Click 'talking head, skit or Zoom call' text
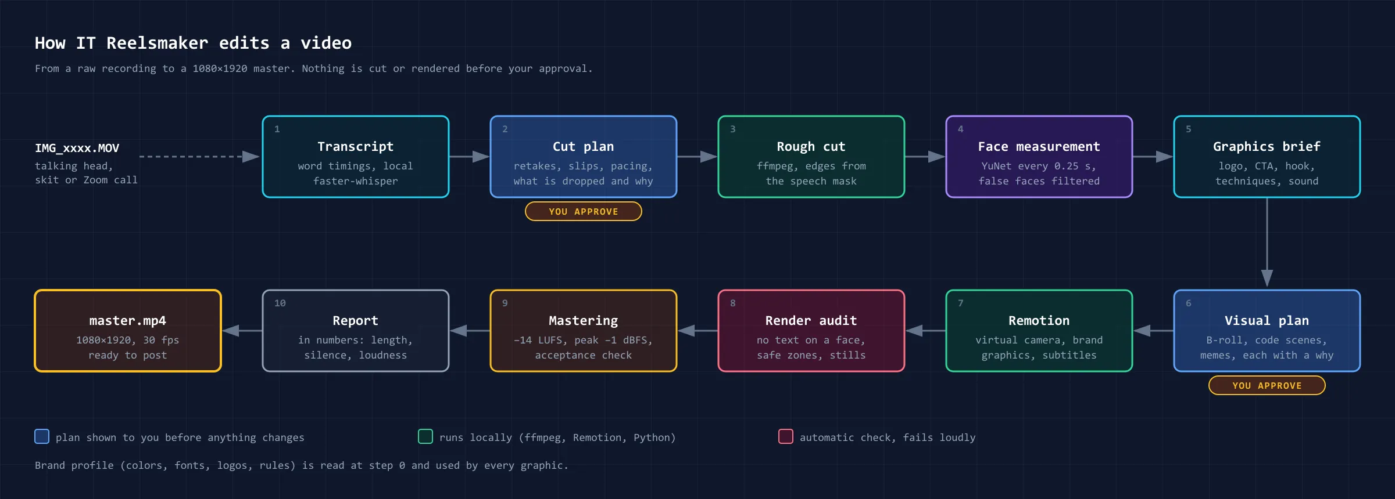Image resolution: width=1395 pixels, height=499 pixels. point(86,173)
